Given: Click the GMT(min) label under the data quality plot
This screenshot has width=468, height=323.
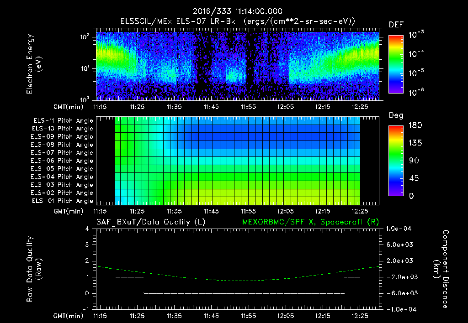Looking at the screenshot, I should pos(69,316).
